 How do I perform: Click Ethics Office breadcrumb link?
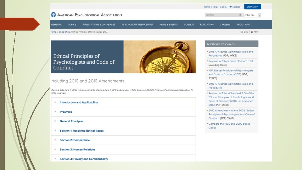[64, 32]
